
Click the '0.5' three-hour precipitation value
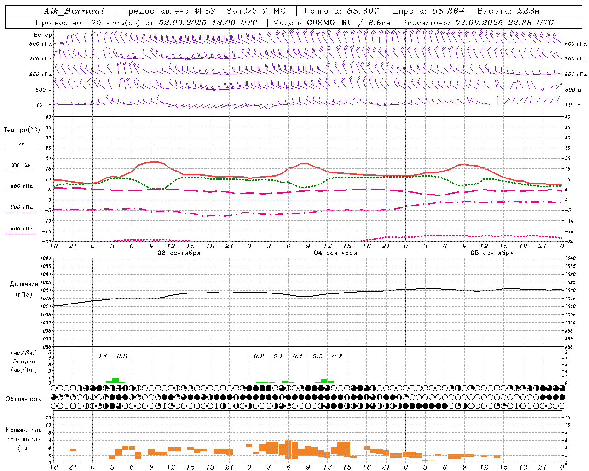coord(318,356)
